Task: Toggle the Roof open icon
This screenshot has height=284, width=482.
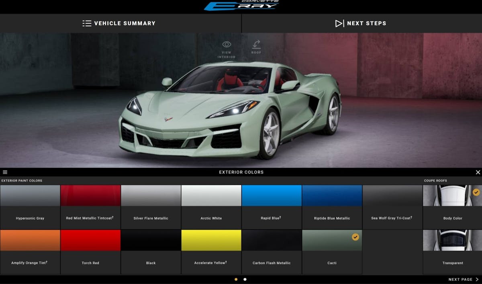Action: coord(256,45)
